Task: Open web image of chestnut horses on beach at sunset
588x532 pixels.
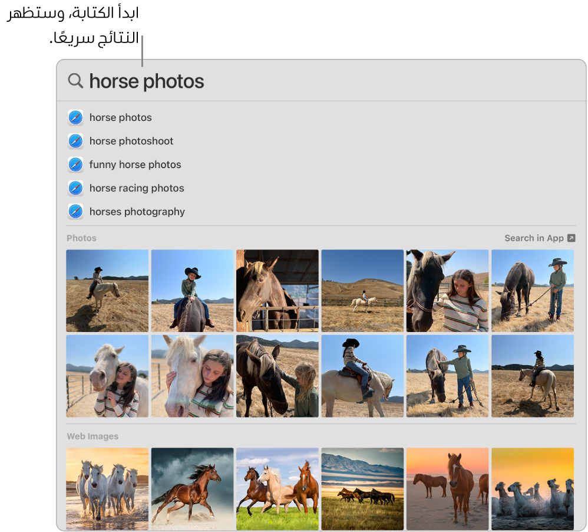Action: pos(447,488)
